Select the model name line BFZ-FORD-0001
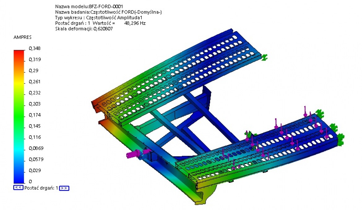Screen dimensions: 362x210 (90, 6)
